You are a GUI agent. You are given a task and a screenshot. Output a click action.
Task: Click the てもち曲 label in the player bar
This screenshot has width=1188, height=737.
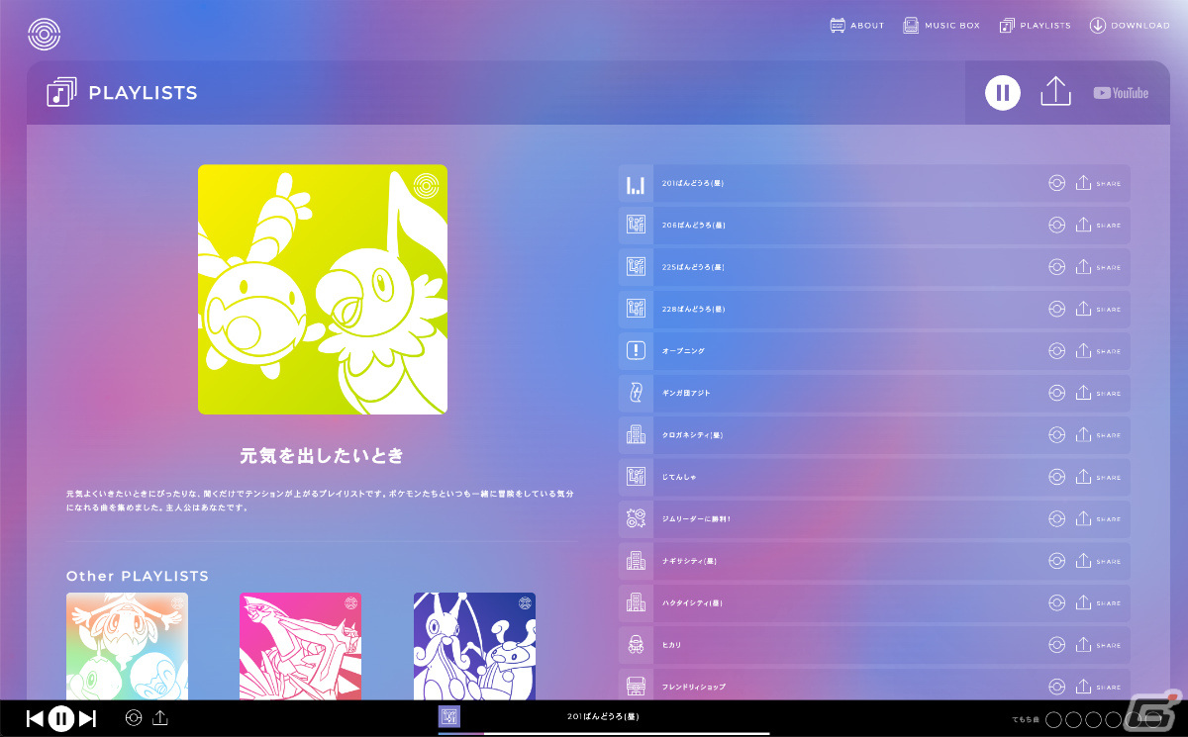pos(1025,719)
